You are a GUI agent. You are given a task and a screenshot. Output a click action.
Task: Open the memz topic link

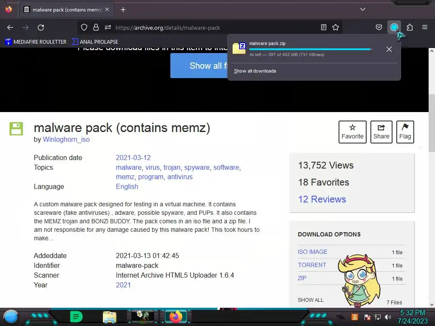coord(125,177)
